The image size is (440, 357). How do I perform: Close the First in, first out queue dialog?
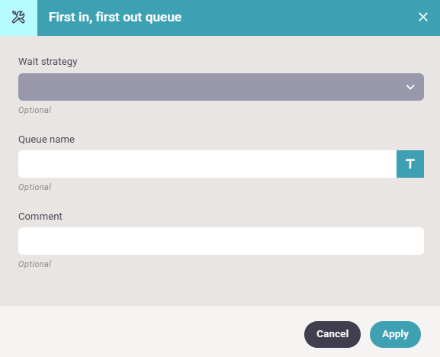[x=423, y=17]
